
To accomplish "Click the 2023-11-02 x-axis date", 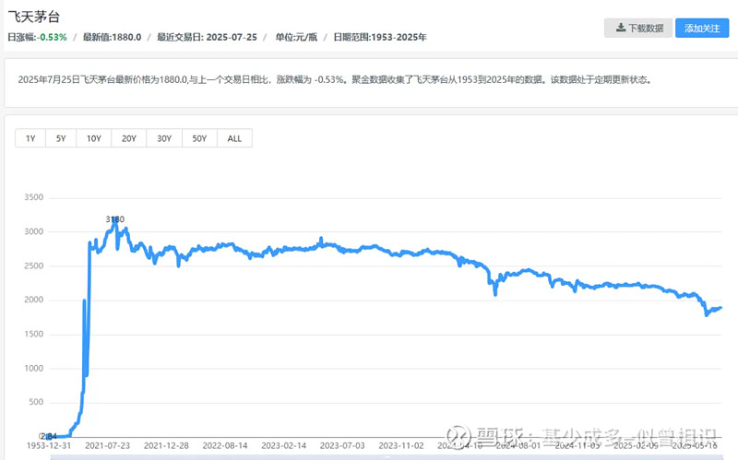I will (x=401, y=445).
